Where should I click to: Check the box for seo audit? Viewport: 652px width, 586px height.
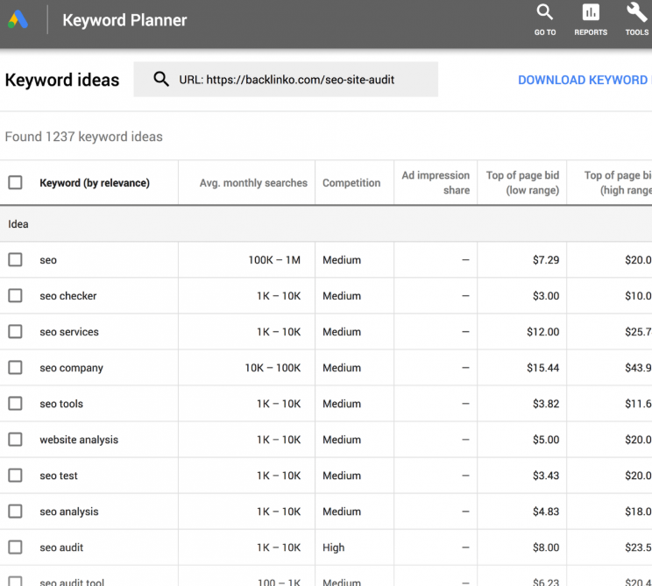(16, 547)
